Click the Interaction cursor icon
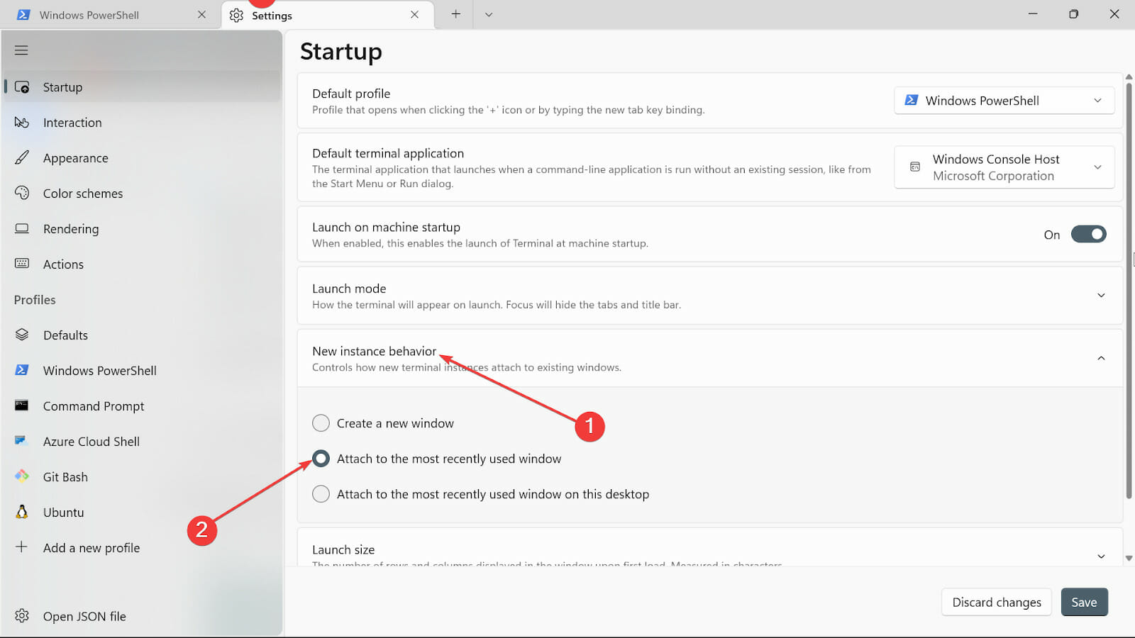 22,123
